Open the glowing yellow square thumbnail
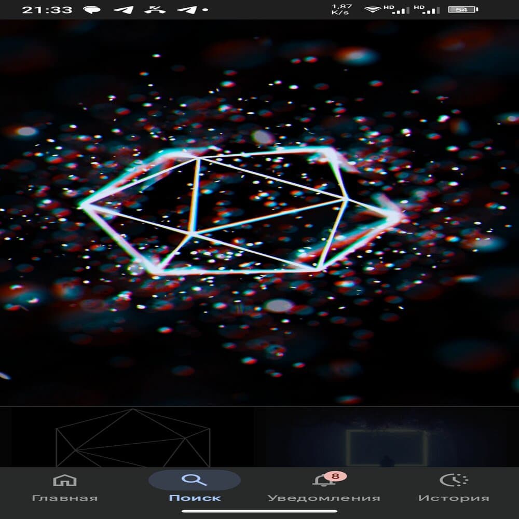 387,446
